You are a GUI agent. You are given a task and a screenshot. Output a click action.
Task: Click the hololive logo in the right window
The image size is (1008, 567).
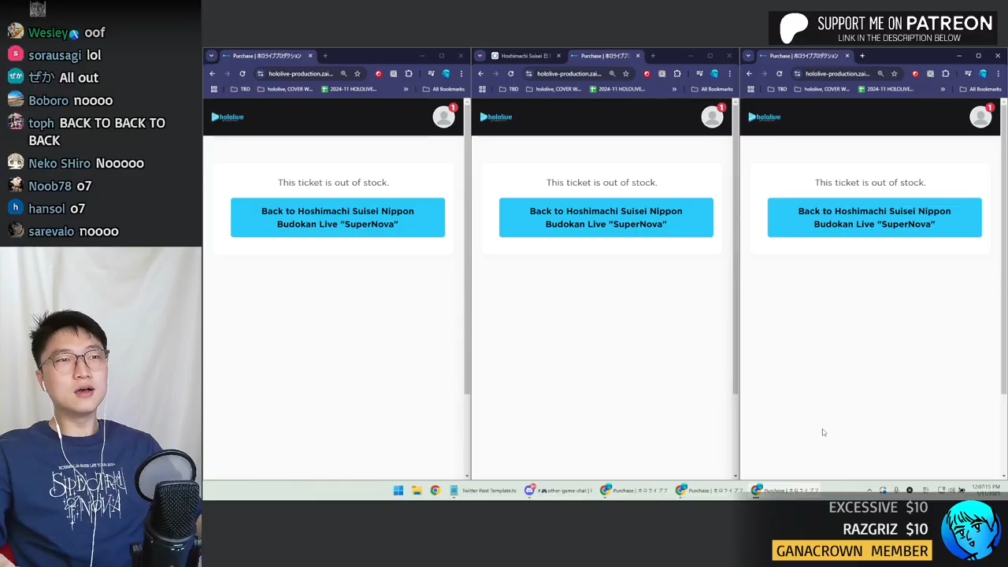pyautogui.click(x=765, y=117)
